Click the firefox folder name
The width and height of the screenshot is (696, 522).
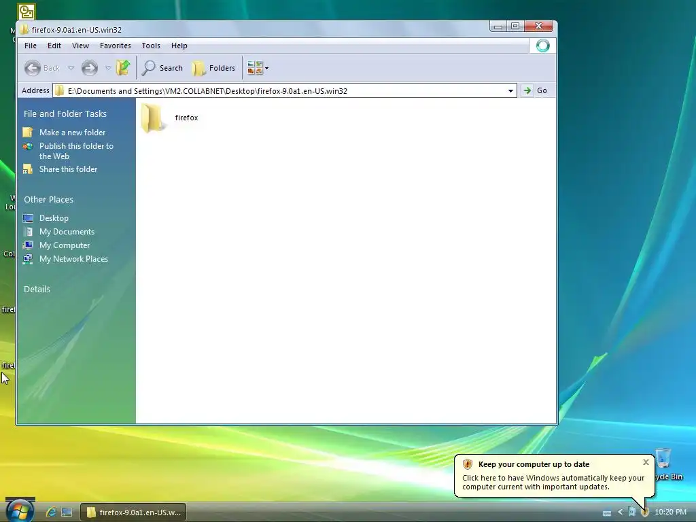coord(186,118)
